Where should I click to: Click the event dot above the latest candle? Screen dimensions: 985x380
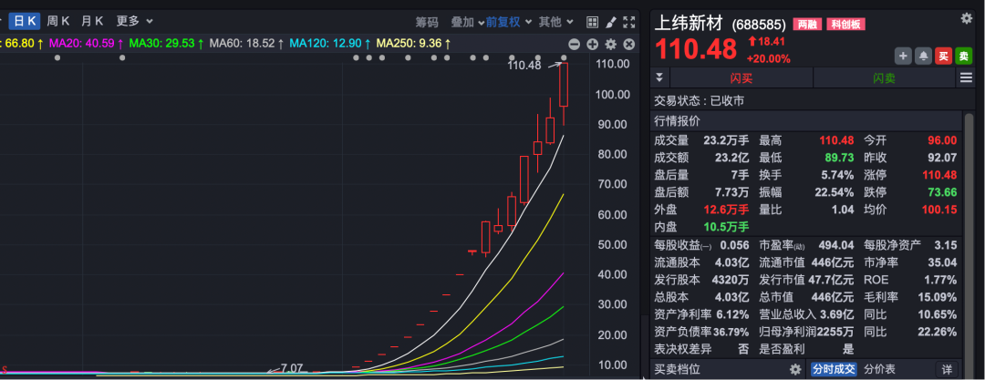pyautogui.click(x=565, y=57)
